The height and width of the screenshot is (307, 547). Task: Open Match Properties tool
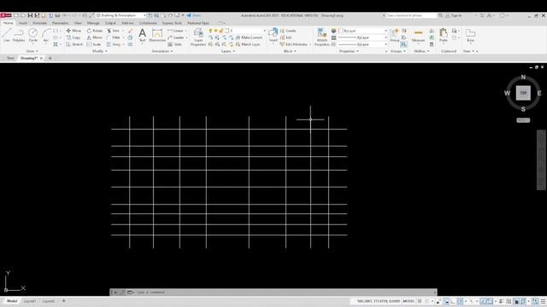(x=321, y=37)
